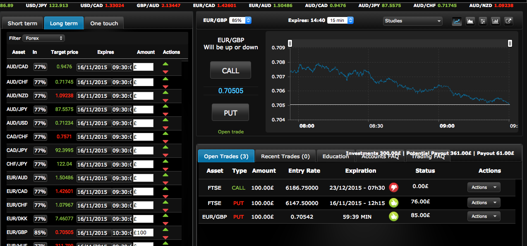Switch to the area chart icon
Screen dimensions: 527x246
click(470, 21)
